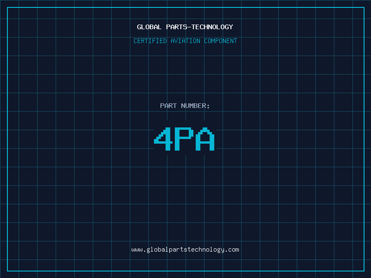The image size is (371, 278).
Task: Select the large 4PA part number
Action: [x=184, y=139]
